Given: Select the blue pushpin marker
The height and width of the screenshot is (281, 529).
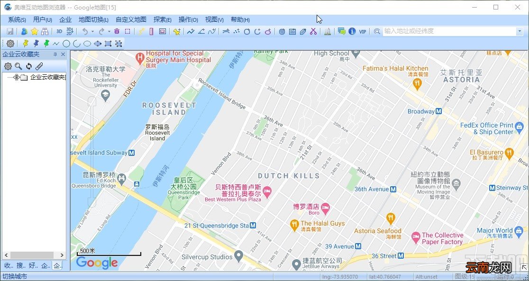Looking at the screenshot, I should pyautogui.click(x=36, y=43).
